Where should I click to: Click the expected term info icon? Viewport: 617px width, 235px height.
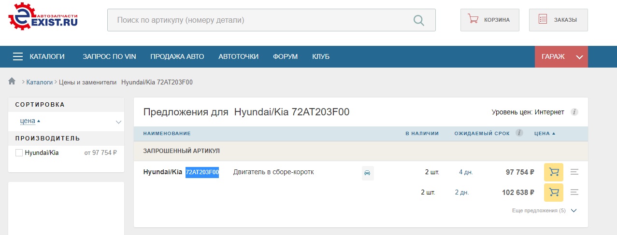pyautogui.click(x=519, y=133)
